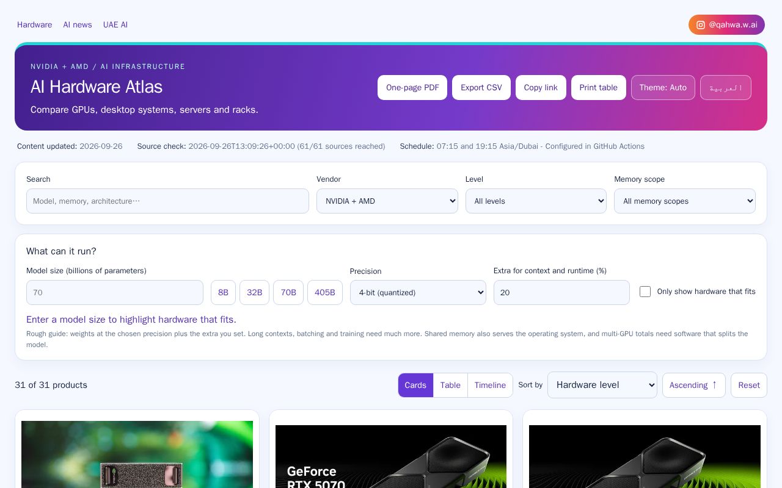Toggle the Theme: Auto button
This screenshot has width=782, height=488.
pyautogui.click(x=663, y=87)
